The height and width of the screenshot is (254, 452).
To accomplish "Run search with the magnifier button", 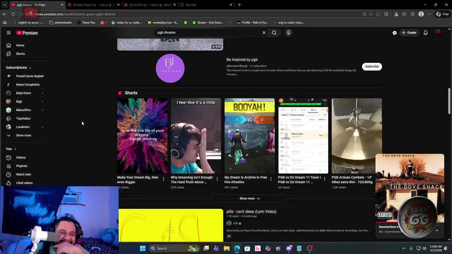I will click(x=274, y=32).
